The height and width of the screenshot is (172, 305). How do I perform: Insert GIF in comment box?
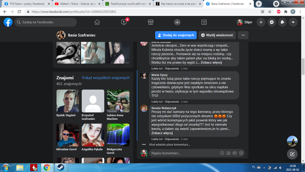pos(235,153)
